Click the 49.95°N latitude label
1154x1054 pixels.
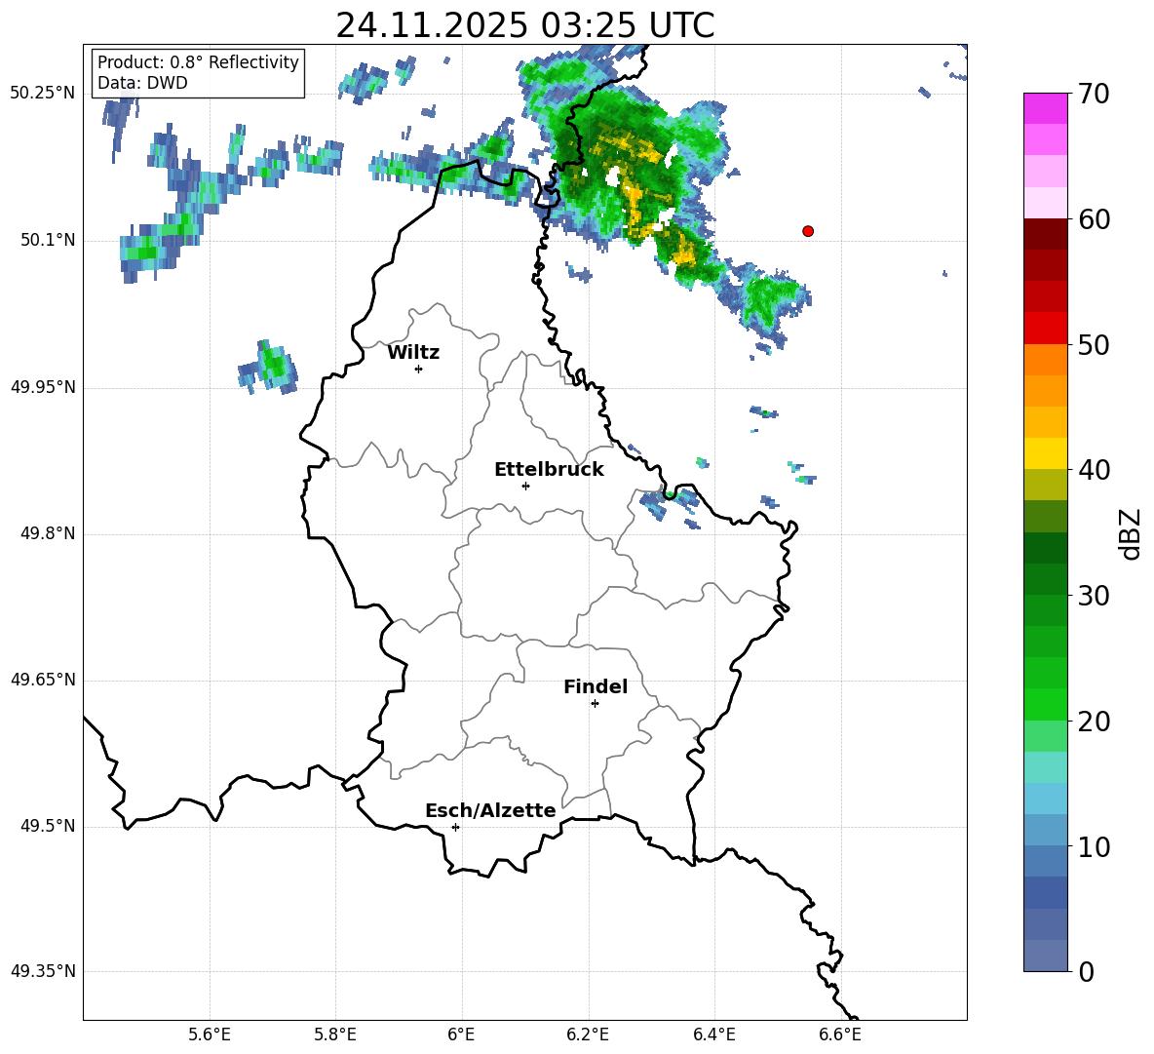[x=43, y=387]
